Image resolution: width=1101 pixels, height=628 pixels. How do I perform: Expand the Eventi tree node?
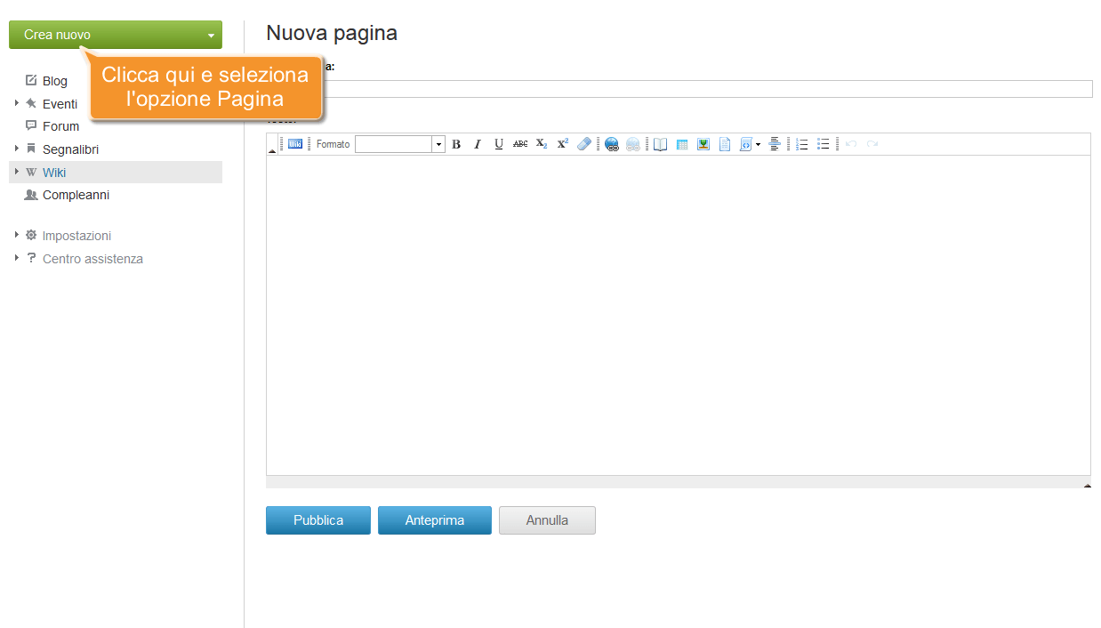(17, 103)
